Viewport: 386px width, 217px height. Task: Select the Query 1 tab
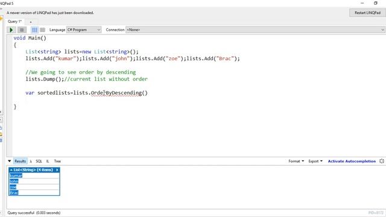[x=14, y=22]
